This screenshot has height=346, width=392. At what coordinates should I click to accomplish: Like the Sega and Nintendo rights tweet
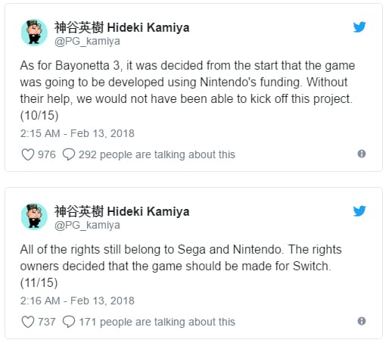coord(28,322)
